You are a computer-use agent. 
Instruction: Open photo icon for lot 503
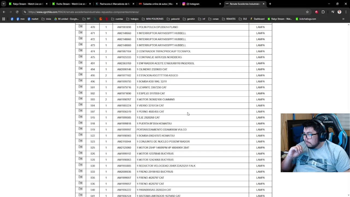(x=80, y=99)
